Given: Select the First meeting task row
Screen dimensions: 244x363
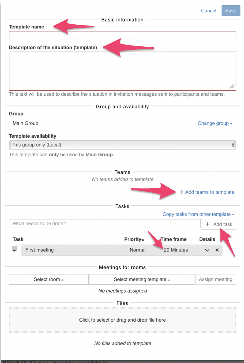Looking at the screenshot, I should (x=73, y=250).
